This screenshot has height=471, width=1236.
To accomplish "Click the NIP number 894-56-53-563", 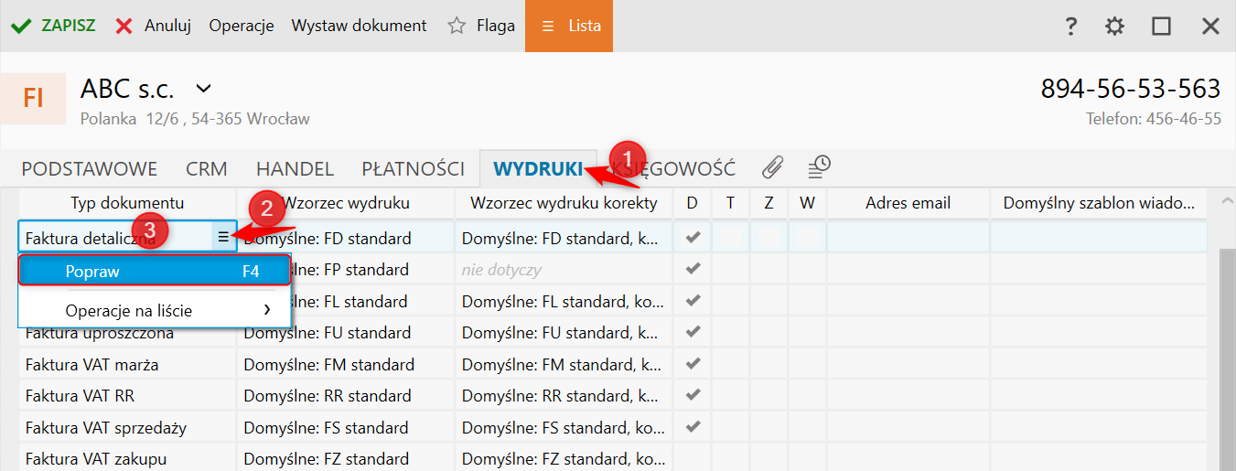I will click(1131, 89).
